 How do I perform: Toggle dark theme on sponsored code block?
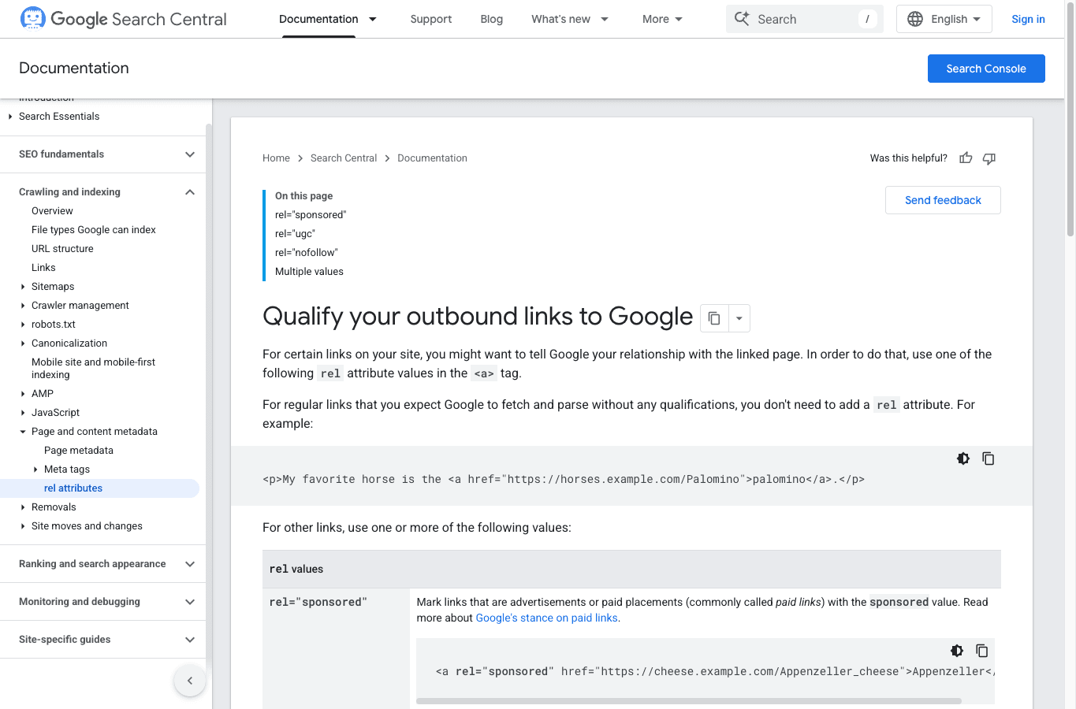click(957, 651)
